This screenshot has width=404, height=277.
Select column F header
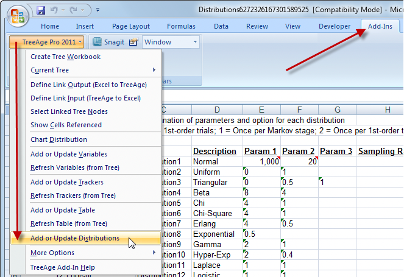(299, 110)
